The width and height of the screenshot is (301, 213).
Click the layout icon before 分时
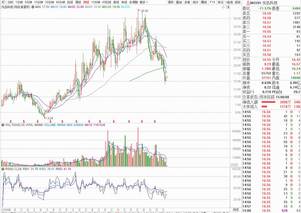click(3, 2)
